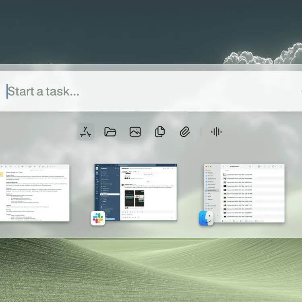Open the folder files icon

coord(110,132)
